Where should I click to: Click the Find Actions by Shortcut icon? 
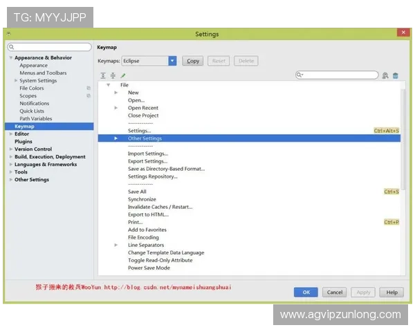(385, 75)
